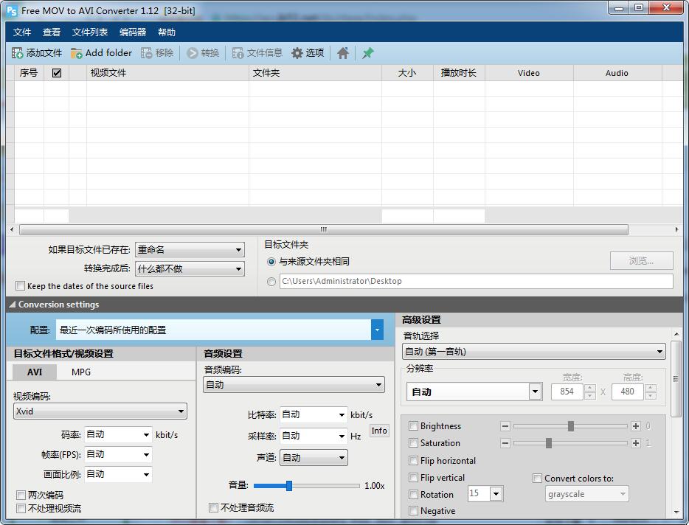This screenshot has height=525, width=689.
Task: Select 与来源文件夹相同 radio option
Action: pos(271,262)
